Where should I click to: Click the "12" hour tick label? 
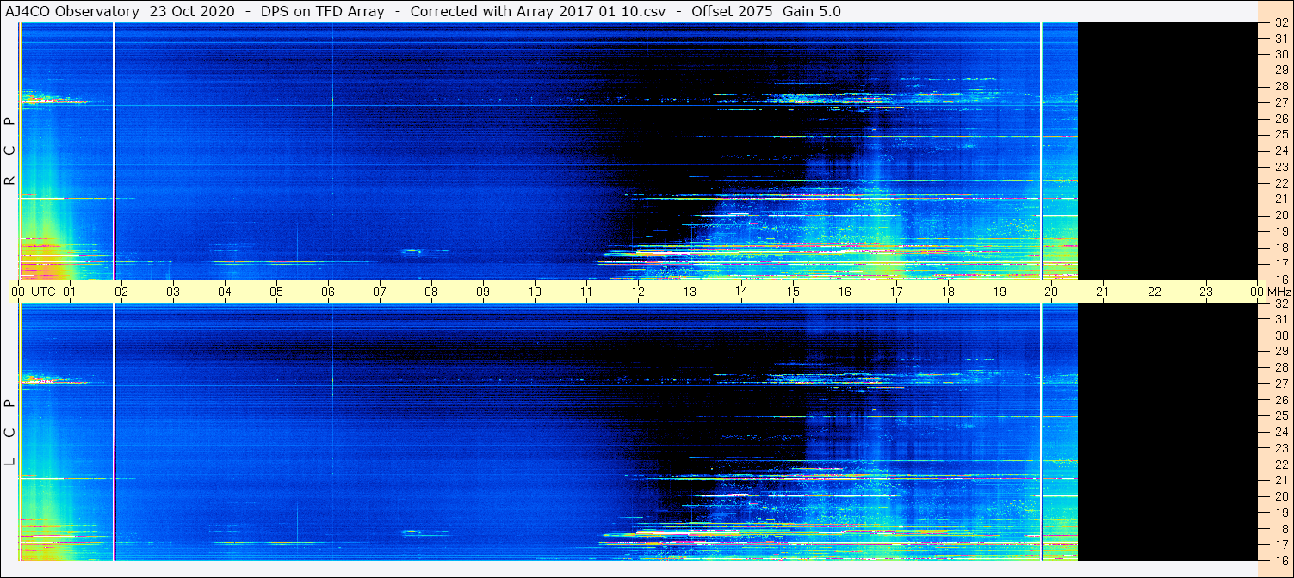[638, 292]
